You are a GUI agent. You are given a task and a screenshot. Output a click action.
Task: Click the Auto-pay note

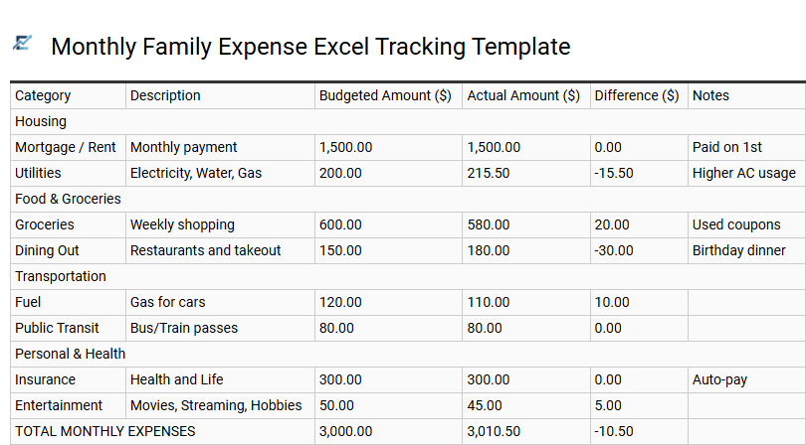[747, 379]
